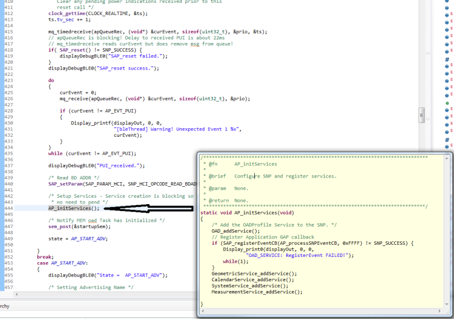Click the 'AP_initServices();' call
Screen dimensions: 454x319
click(x=74, y=208)
